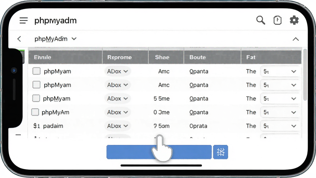Open the ADox dropdown in the padaim row
This screenshot has width=316, height=178.
pos(118,126)
